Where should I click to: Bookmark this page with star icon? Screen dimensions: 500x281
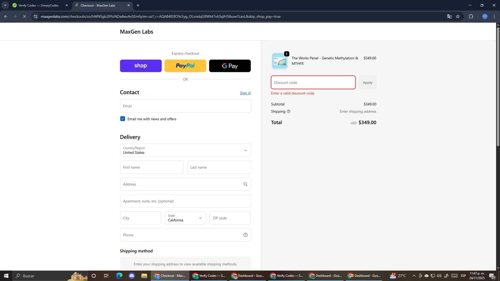click(458, 16)
